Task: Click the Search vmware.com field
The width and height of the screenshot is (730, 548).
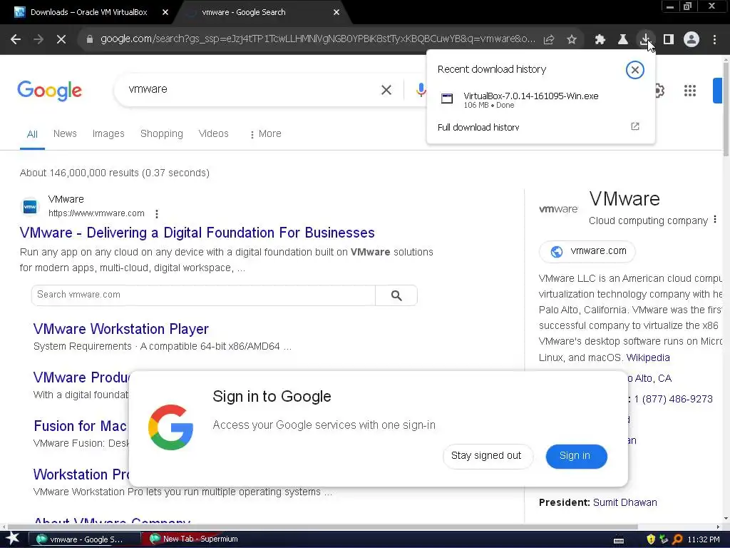Action: click(x=203, y=295)
